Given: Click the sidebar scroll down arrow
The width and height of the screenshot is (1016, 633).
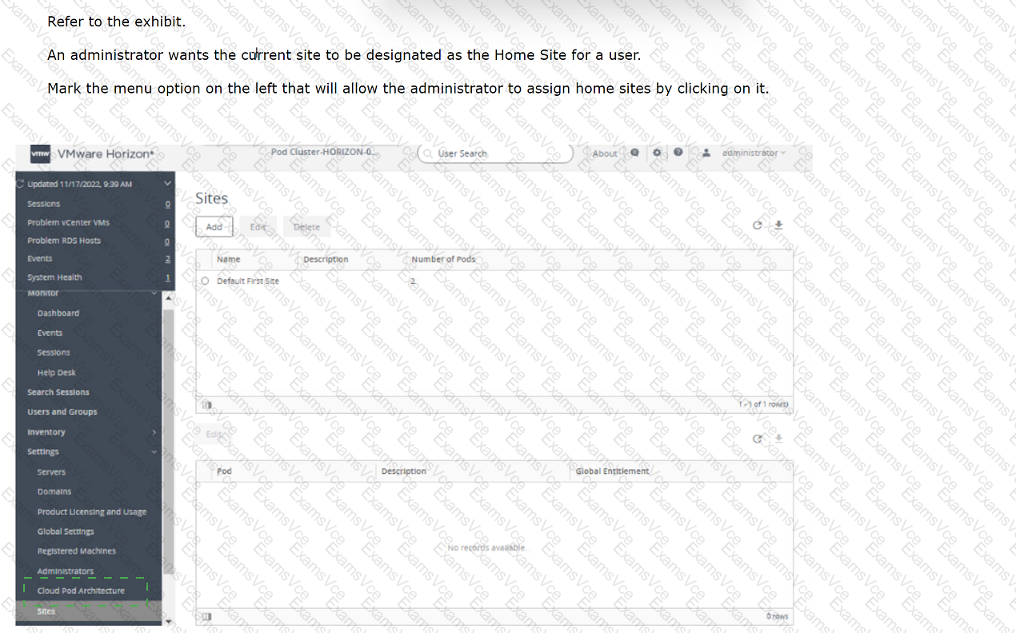Looking at the screenshot, I should [x=168, y=621].
